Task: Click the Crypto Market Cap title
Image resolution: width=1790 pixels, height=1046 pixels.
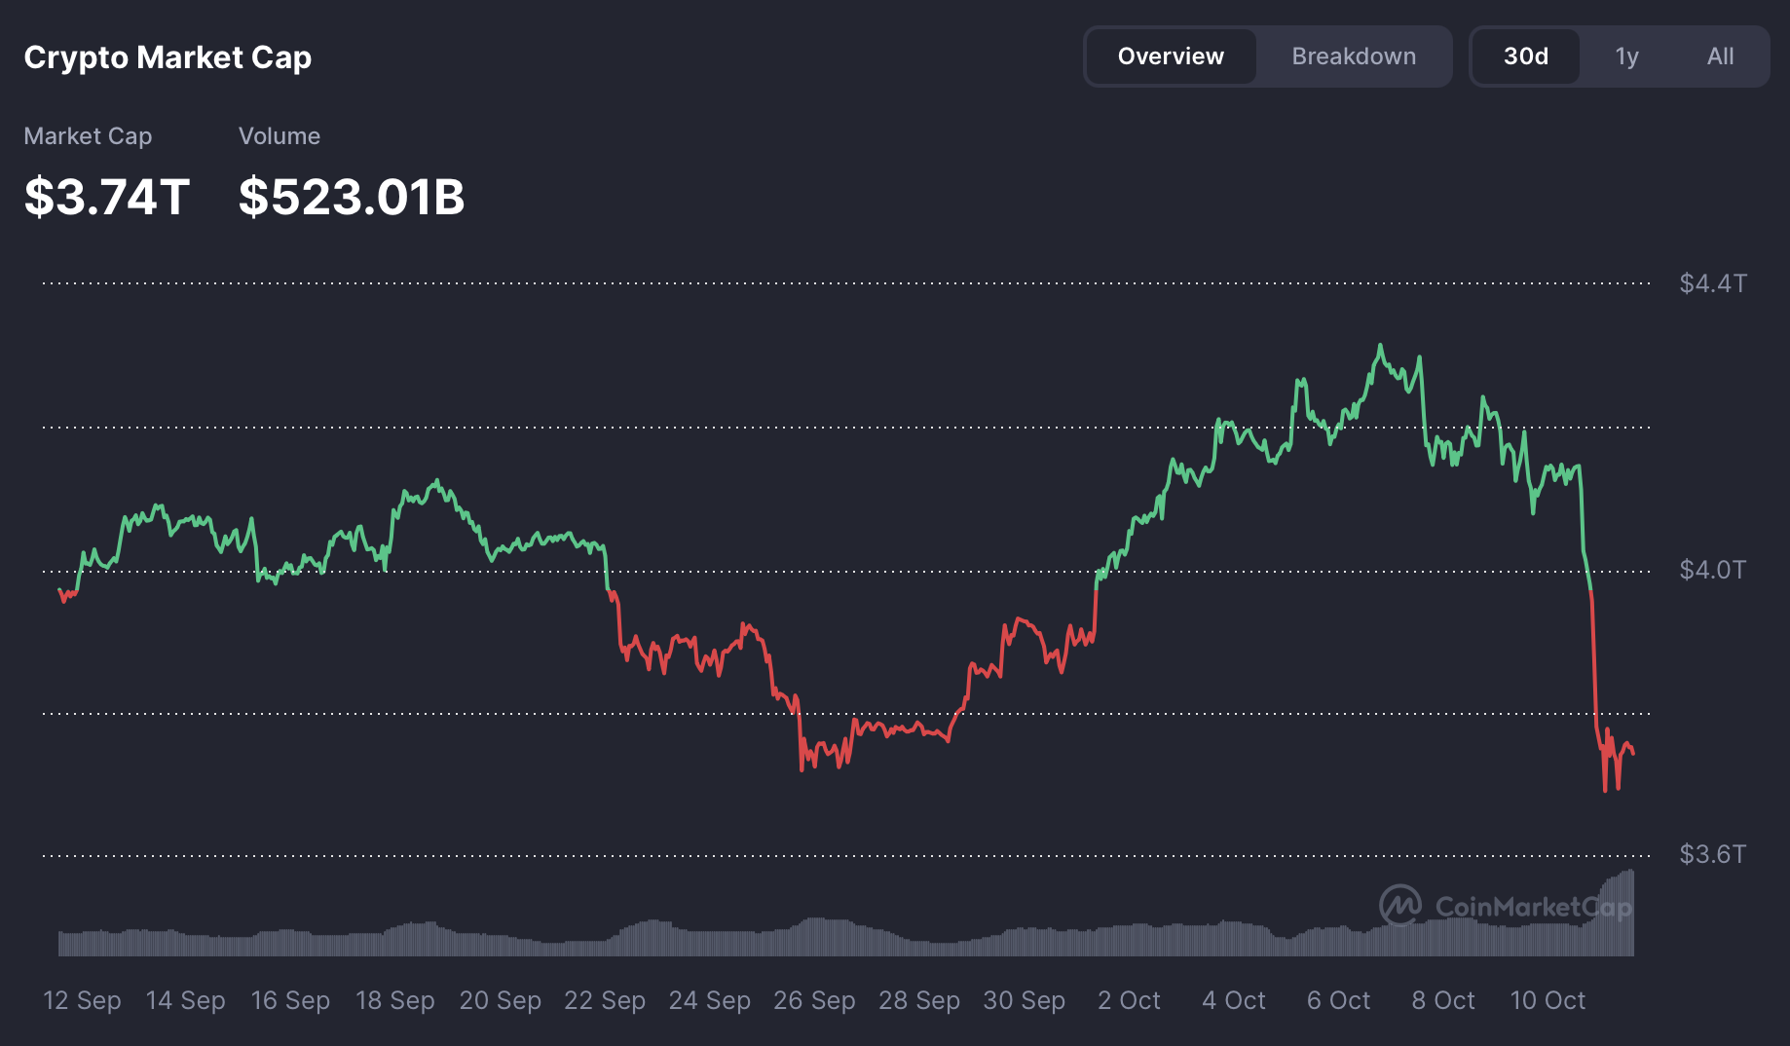Action: pos(168,57)
